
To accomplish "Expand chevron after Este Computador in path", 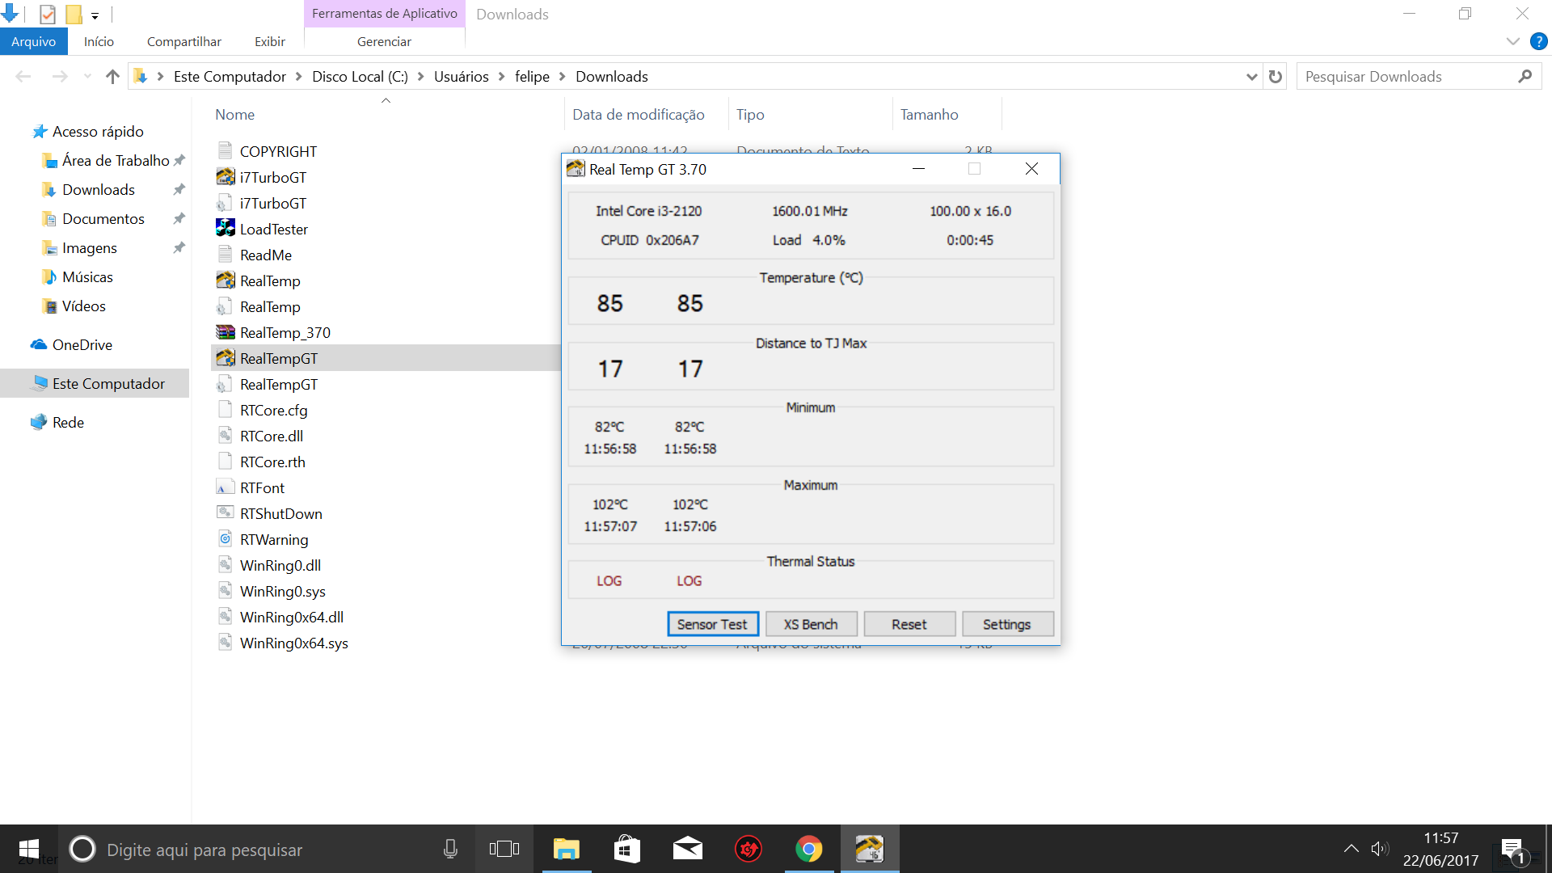I will 299,77.
